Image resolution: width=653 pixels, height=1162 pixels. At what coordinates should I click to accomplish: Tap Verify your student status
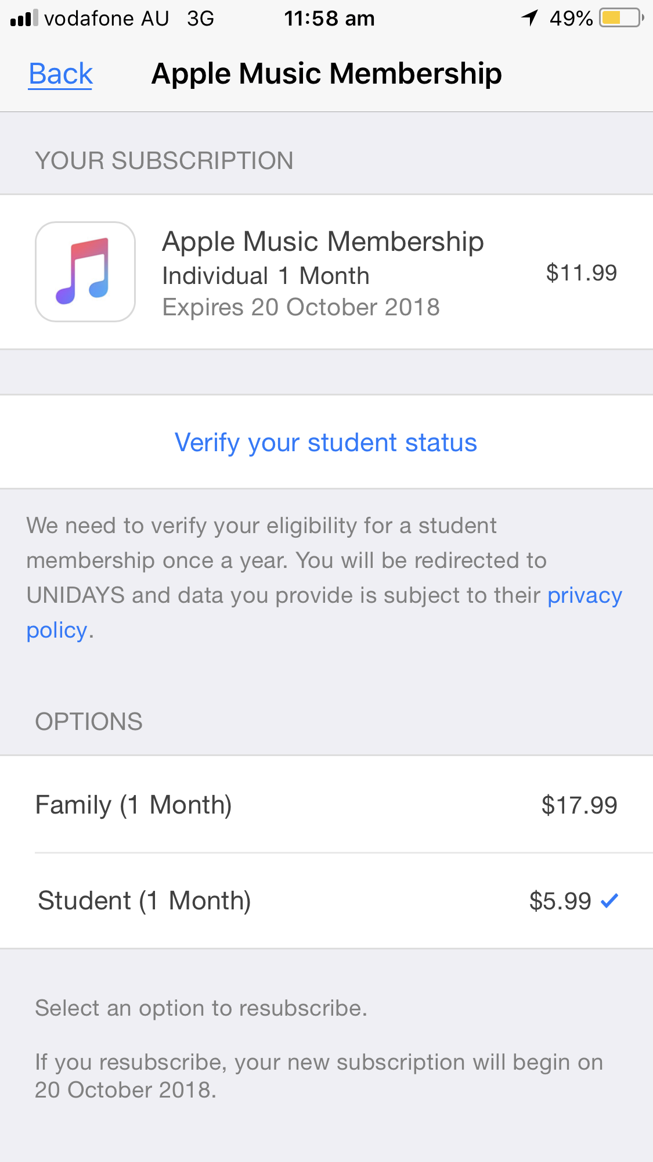click(326, 443)
